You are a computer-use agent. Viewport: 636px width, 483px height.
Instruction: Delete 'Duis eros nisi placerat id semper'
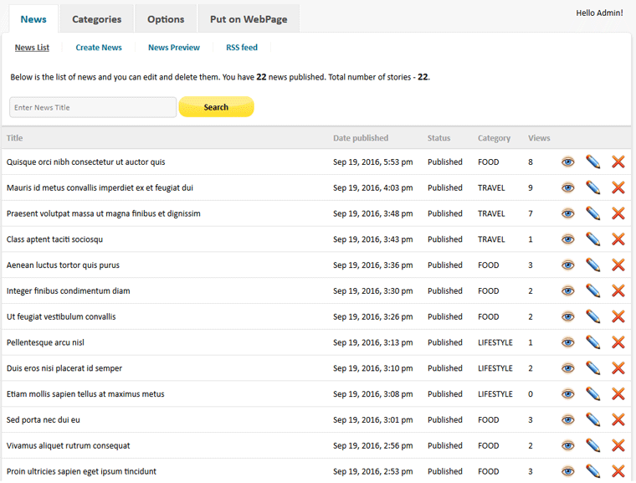[618, 368]
